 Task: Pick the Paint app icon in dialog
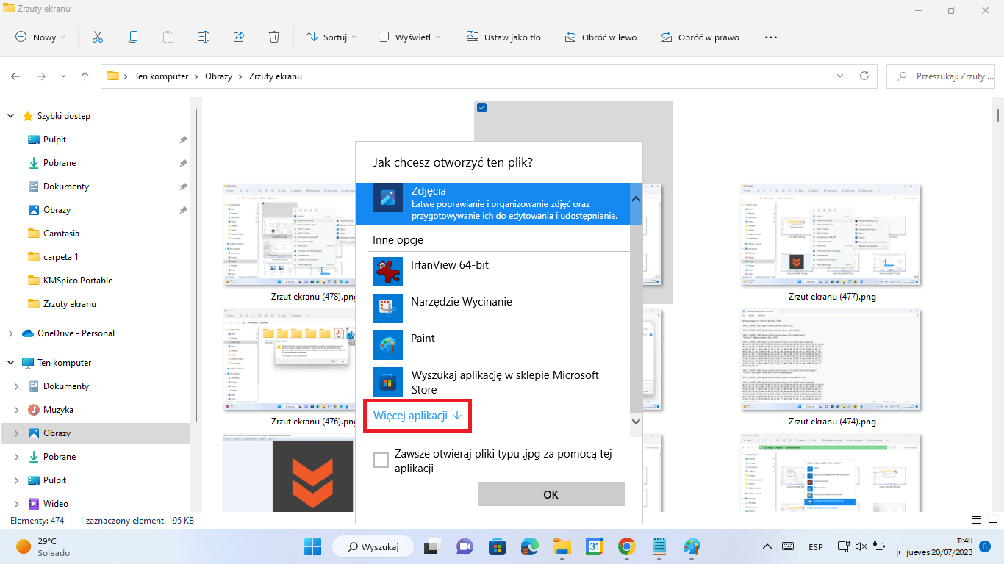click(x=388, y=345)
